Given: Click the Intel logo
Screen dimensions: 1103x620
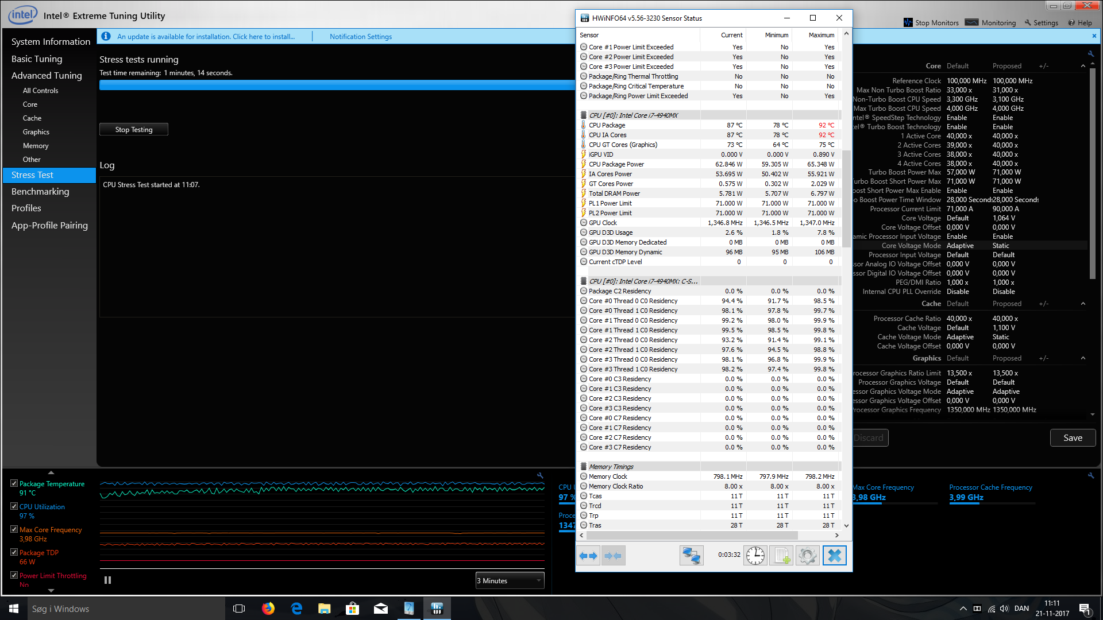Looking at the screenshot, I should (x=23, y=15).
